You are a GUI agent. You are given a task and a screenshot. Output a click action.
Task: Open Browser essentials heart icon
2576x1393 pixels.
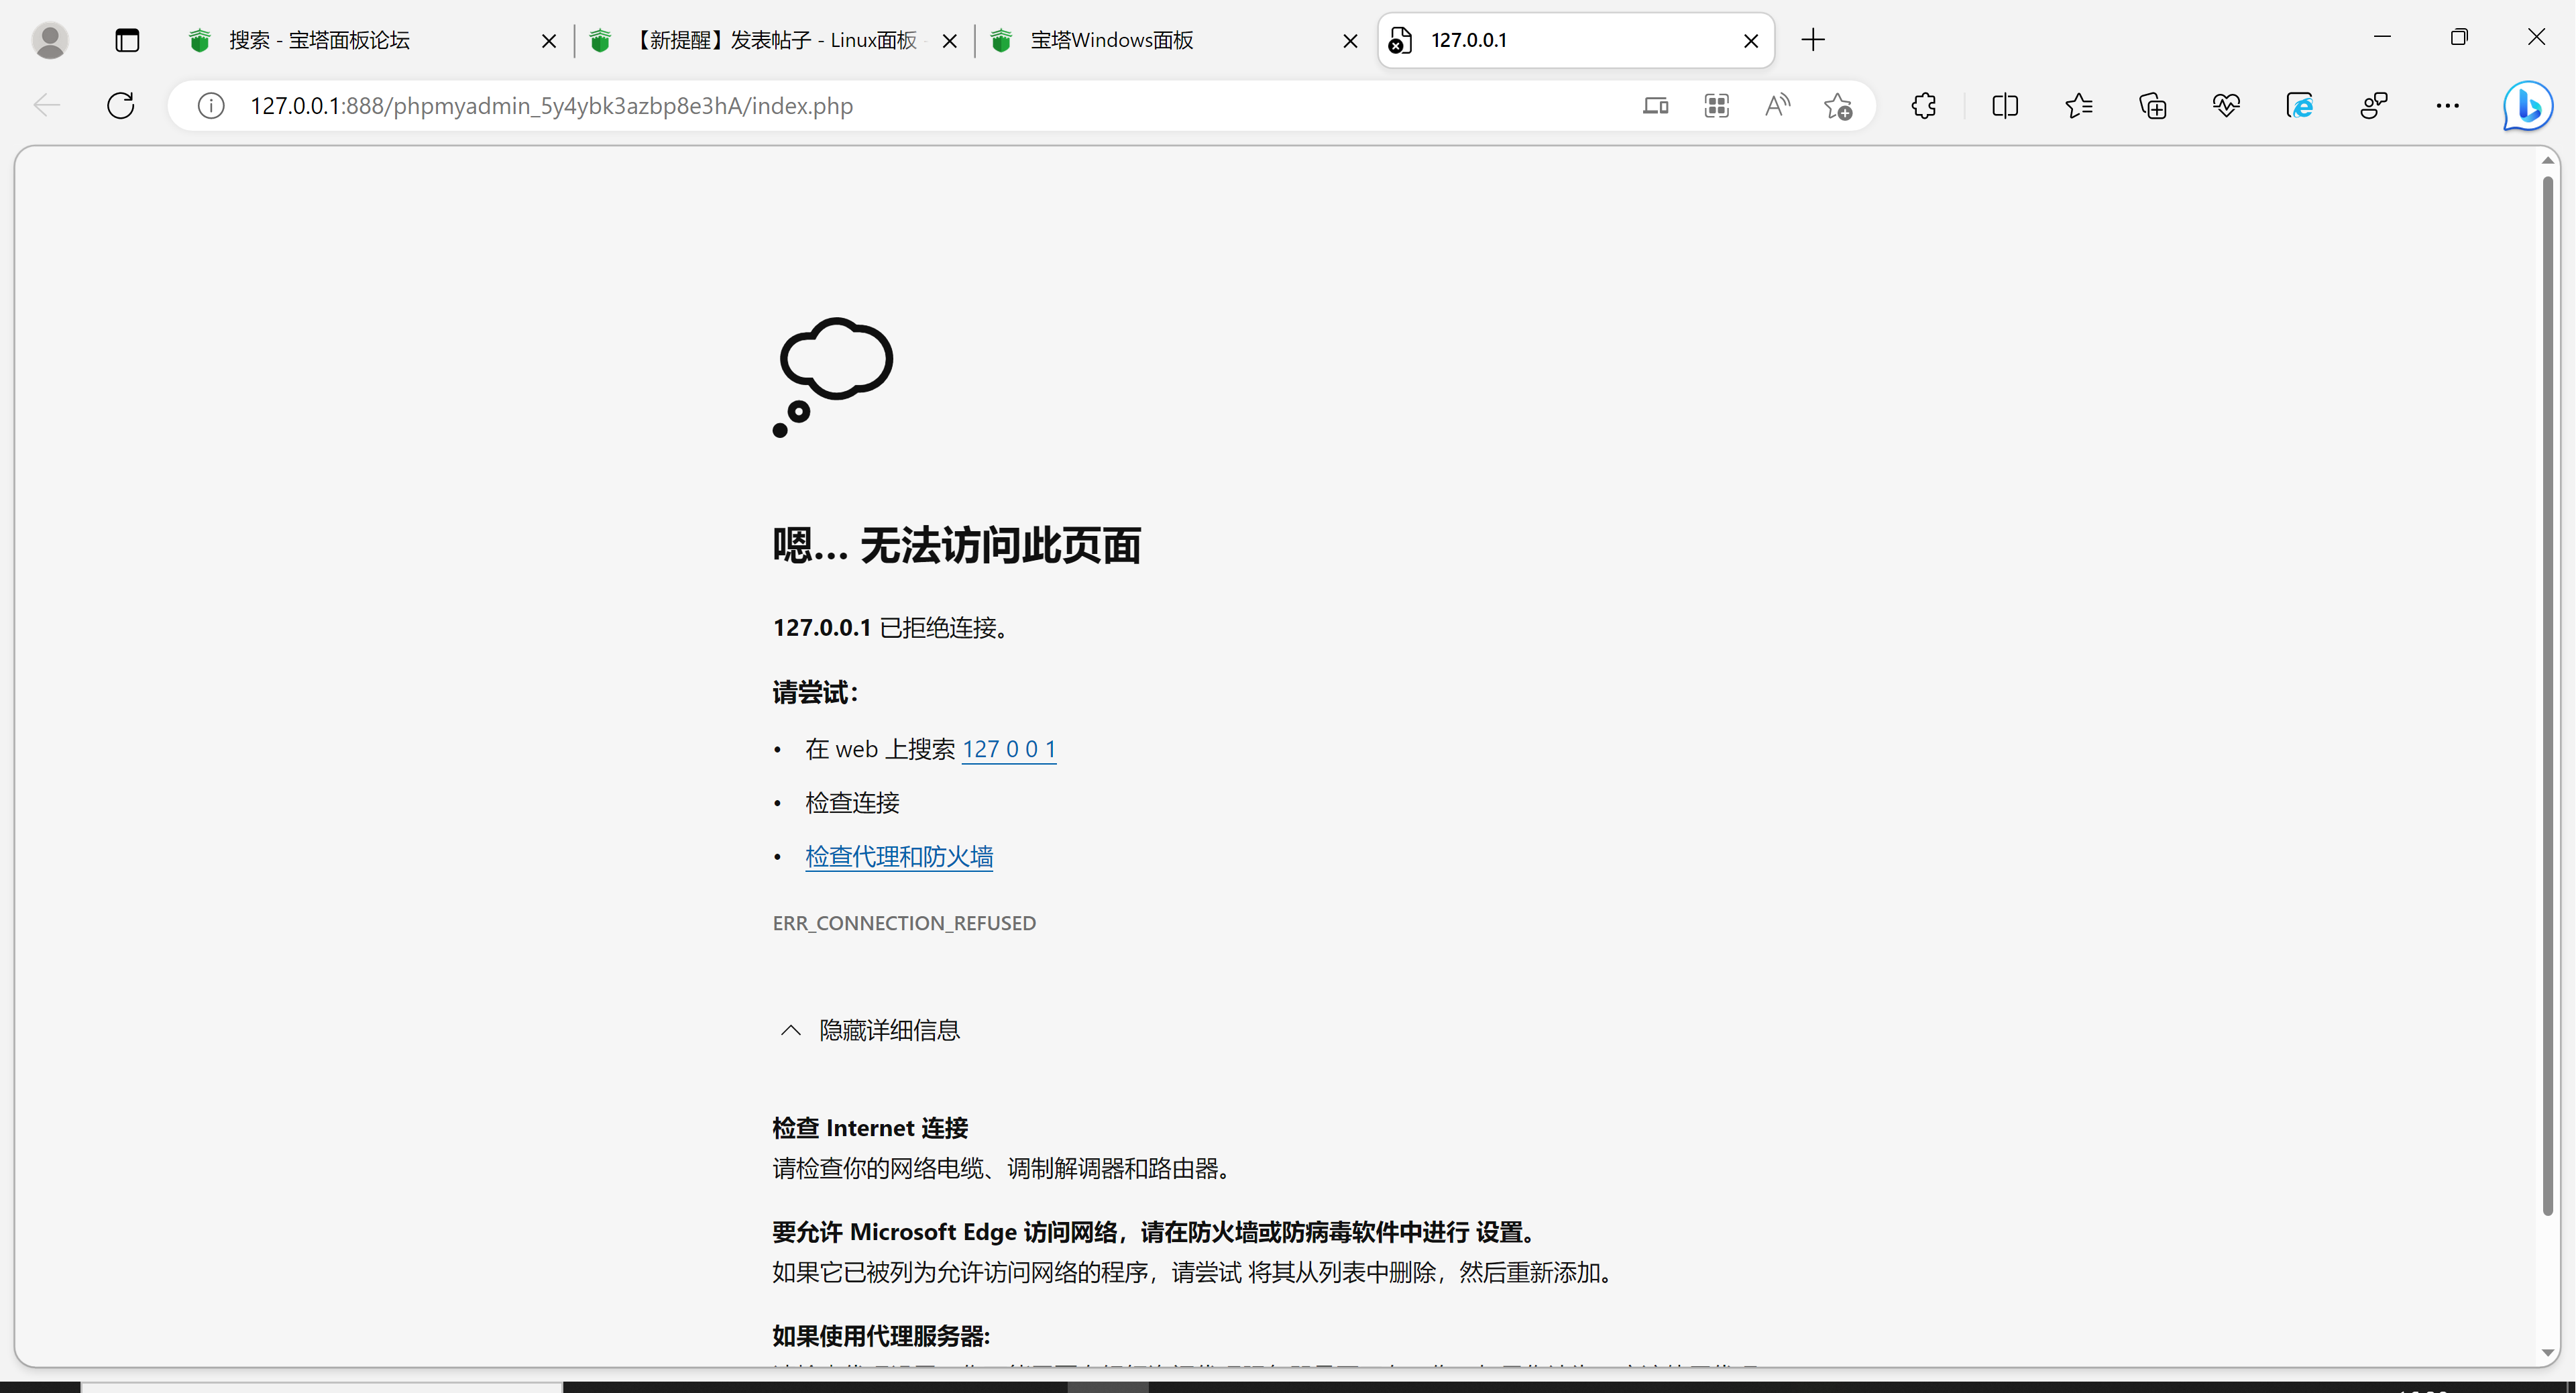[x=2226, y=105]
